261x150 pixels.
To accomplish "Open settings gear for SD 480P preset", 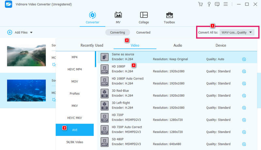I will click(x=244, y=144).
